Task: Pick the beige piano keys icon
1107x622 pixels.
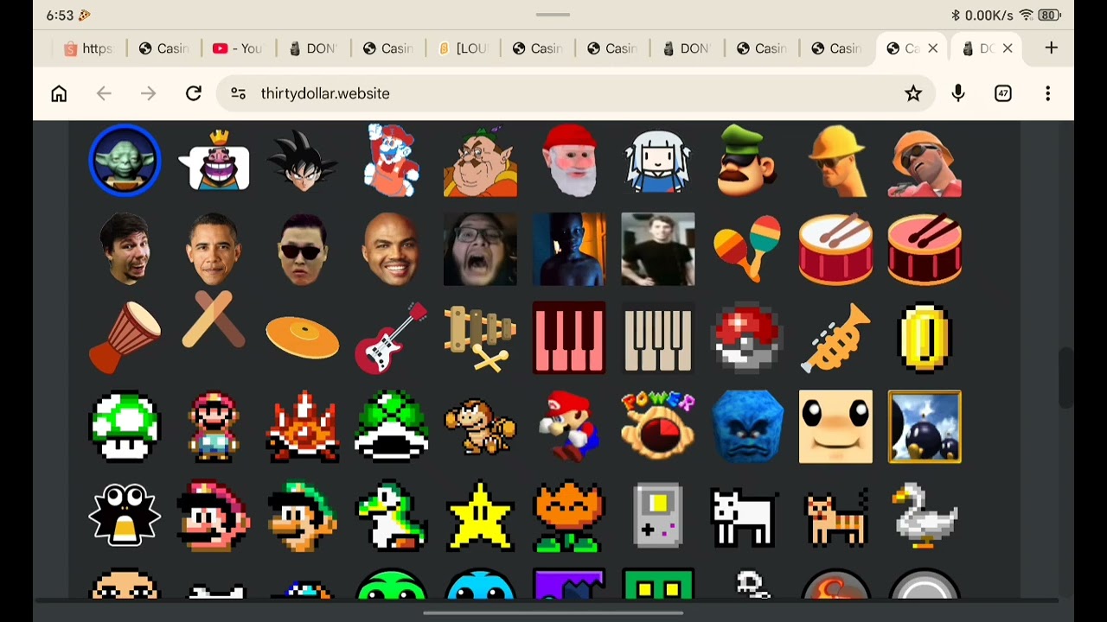Action: 658,338
